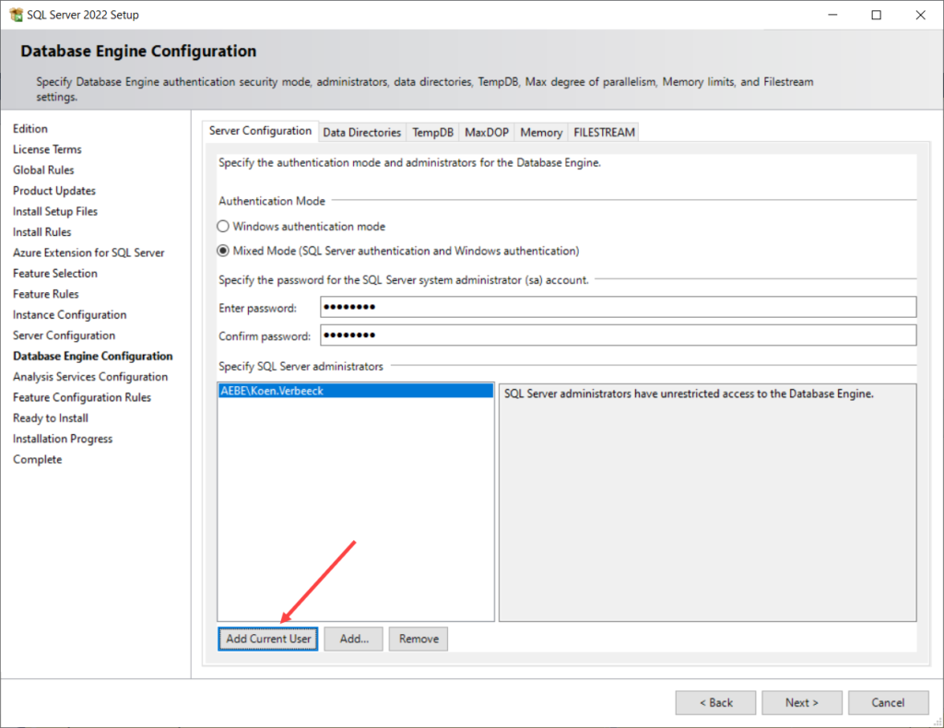
Task: Click the SQL Server Setup title bar icon
Action: tap(17, 15)
